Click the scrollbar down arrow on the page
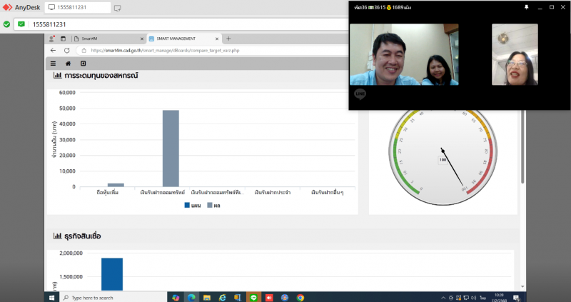This screenshot has height=302, width=571. 522,287
